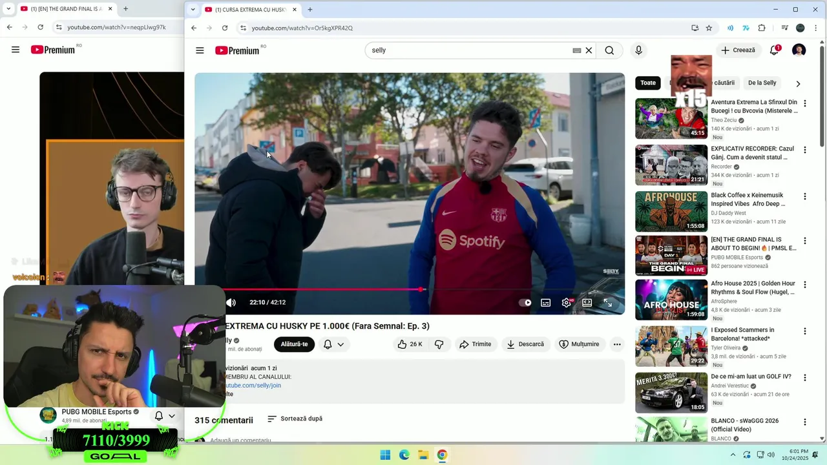Screen dimensions: 827x465
Task: Switch to theater mode view
Action: [587, 302]
